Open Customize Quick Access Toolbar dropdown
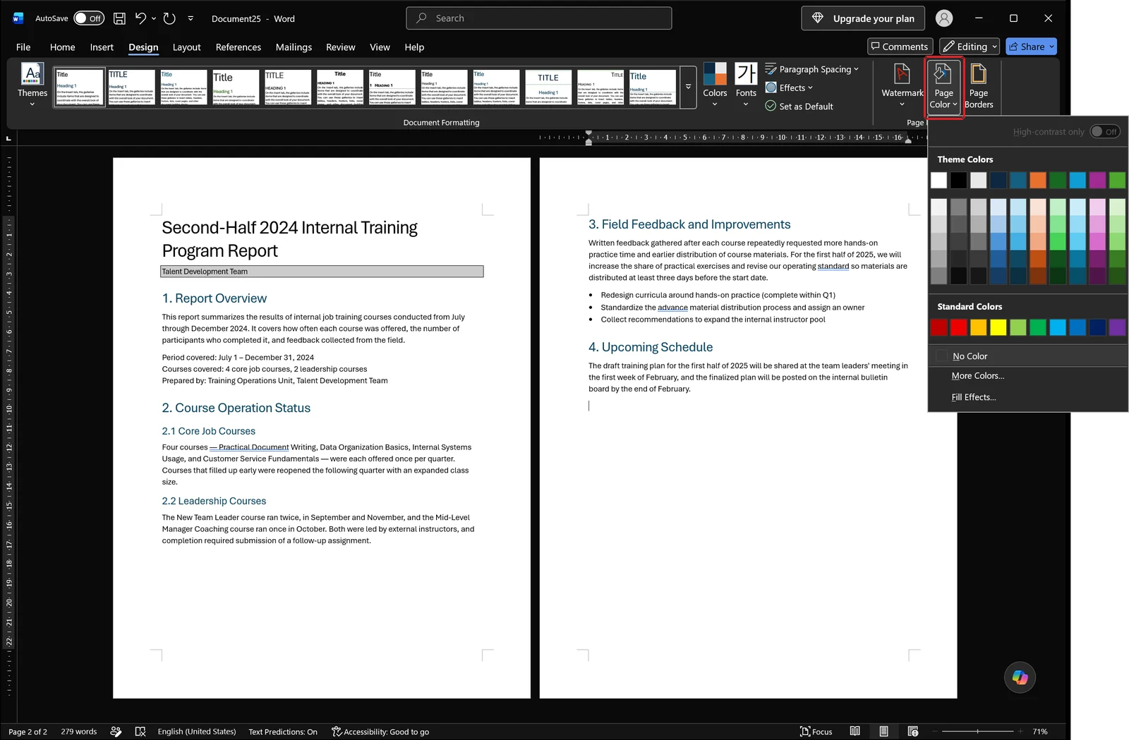This screenshot has width=1129, height=740. pyautogui.click(x=191, y=18)
